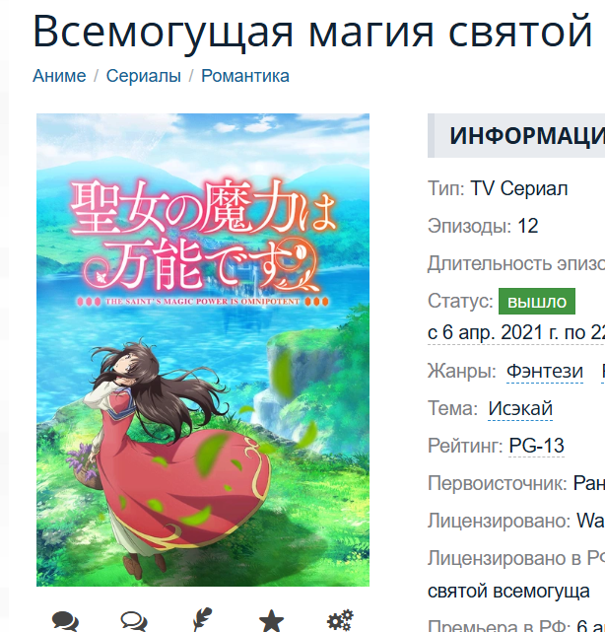
Task: Click the anime poster image
Action: [203, 350]
